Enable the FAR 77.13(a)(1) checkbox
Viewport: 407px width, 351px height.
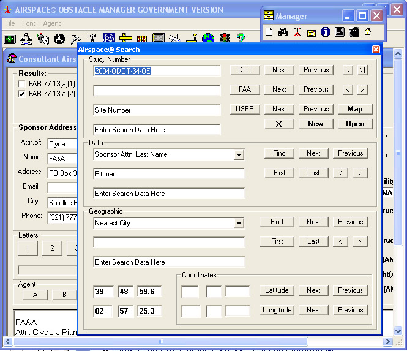(x=23, y=84)
